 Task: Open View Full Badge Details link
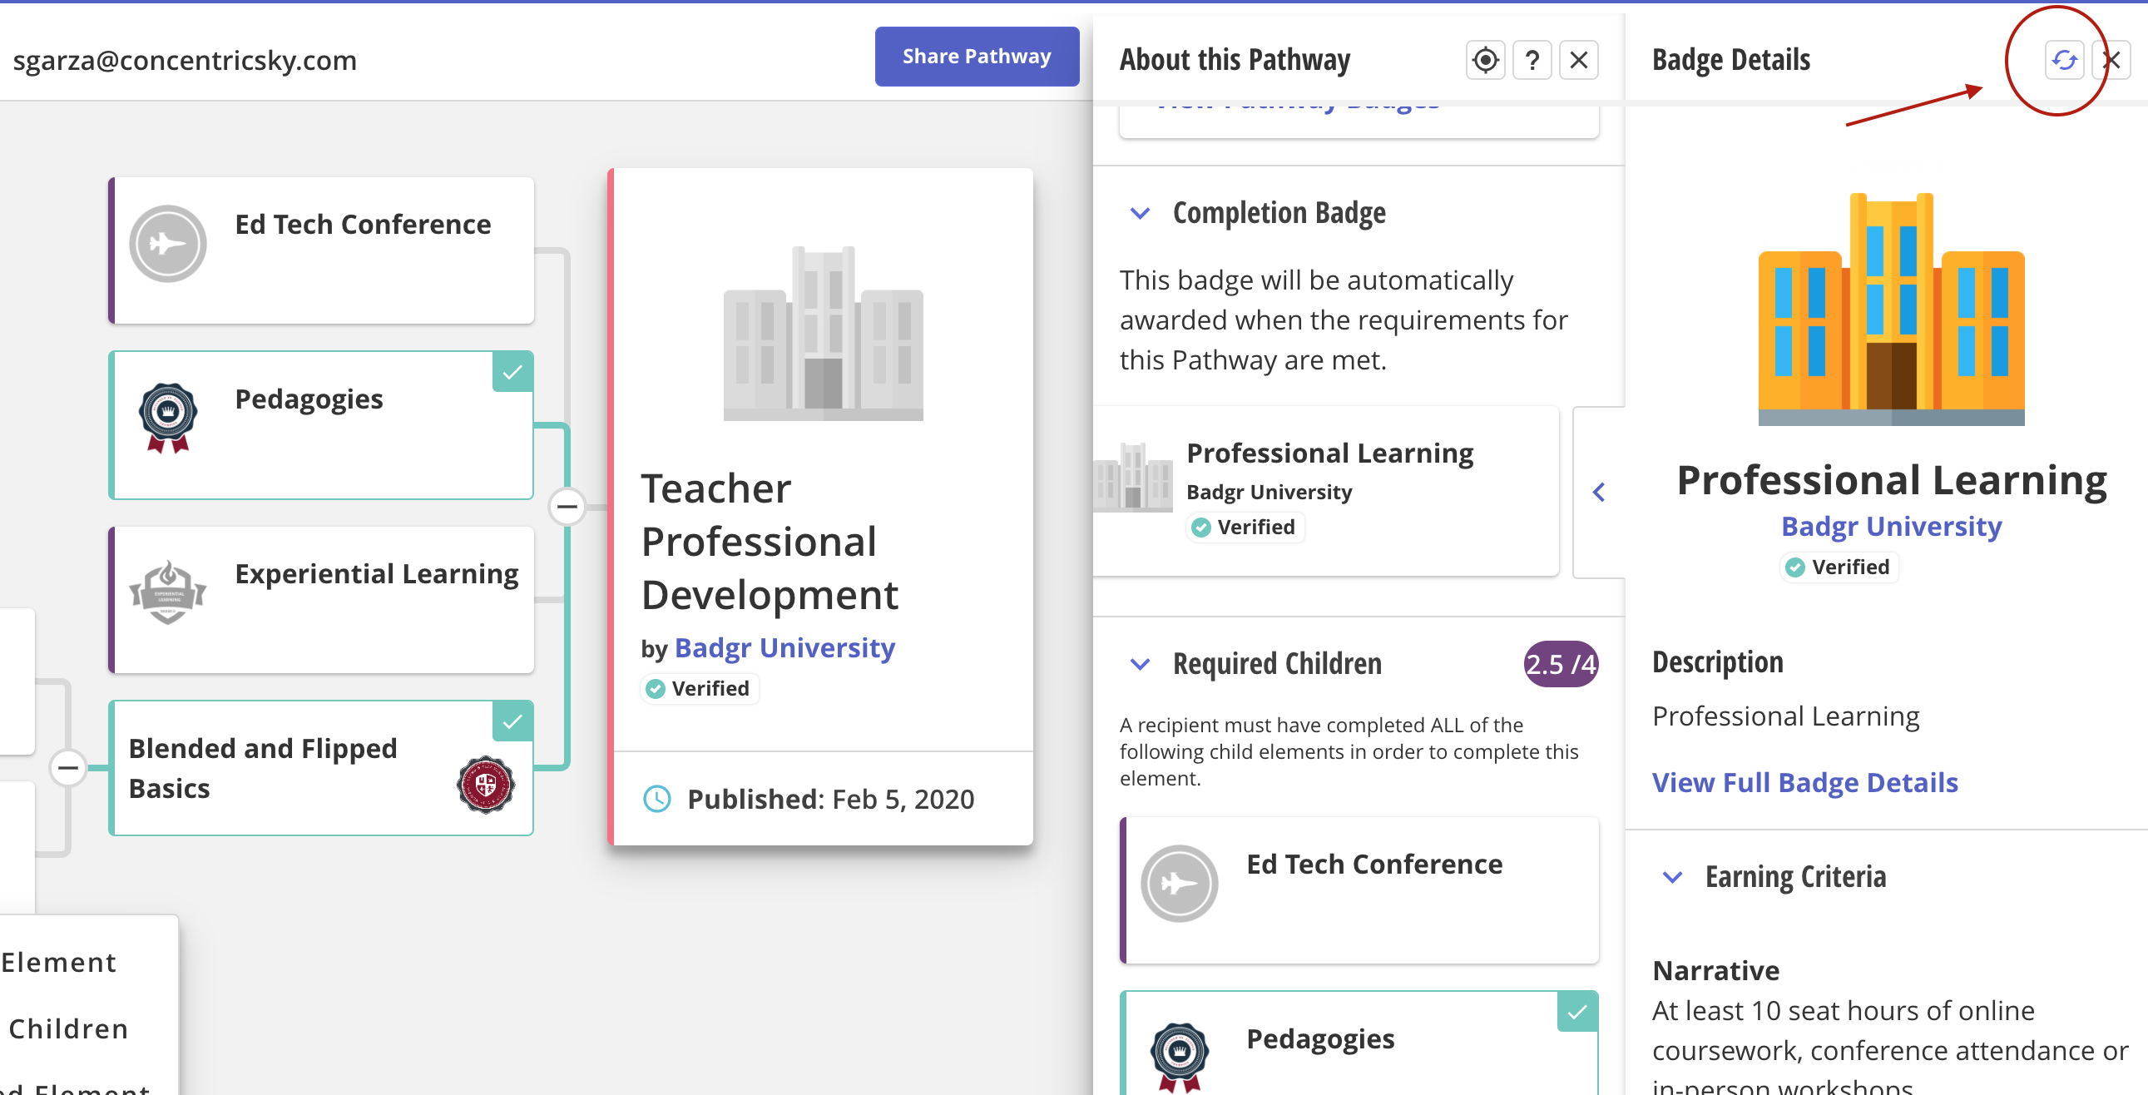[1804, 782]
